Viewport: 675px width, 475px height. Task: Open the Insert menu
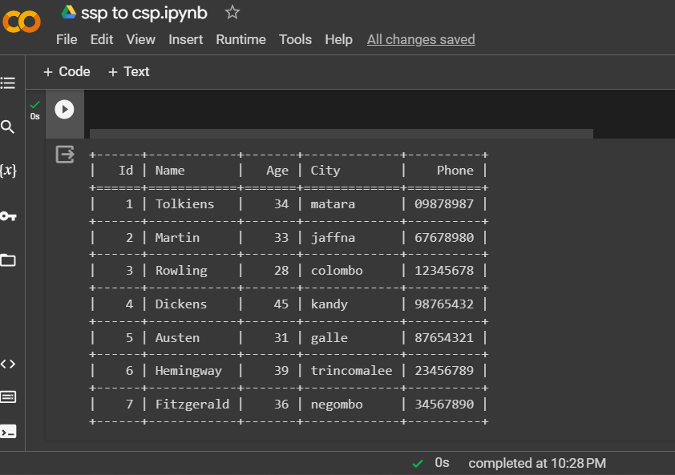click(185, 39)
